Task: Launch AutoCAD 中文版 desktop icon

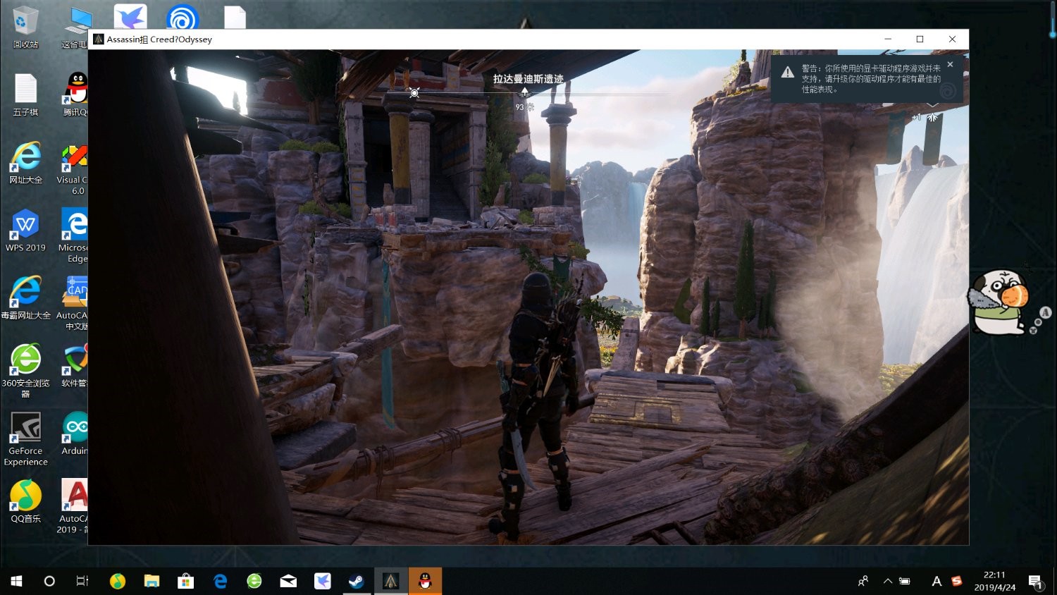Action: coord(73,303)
